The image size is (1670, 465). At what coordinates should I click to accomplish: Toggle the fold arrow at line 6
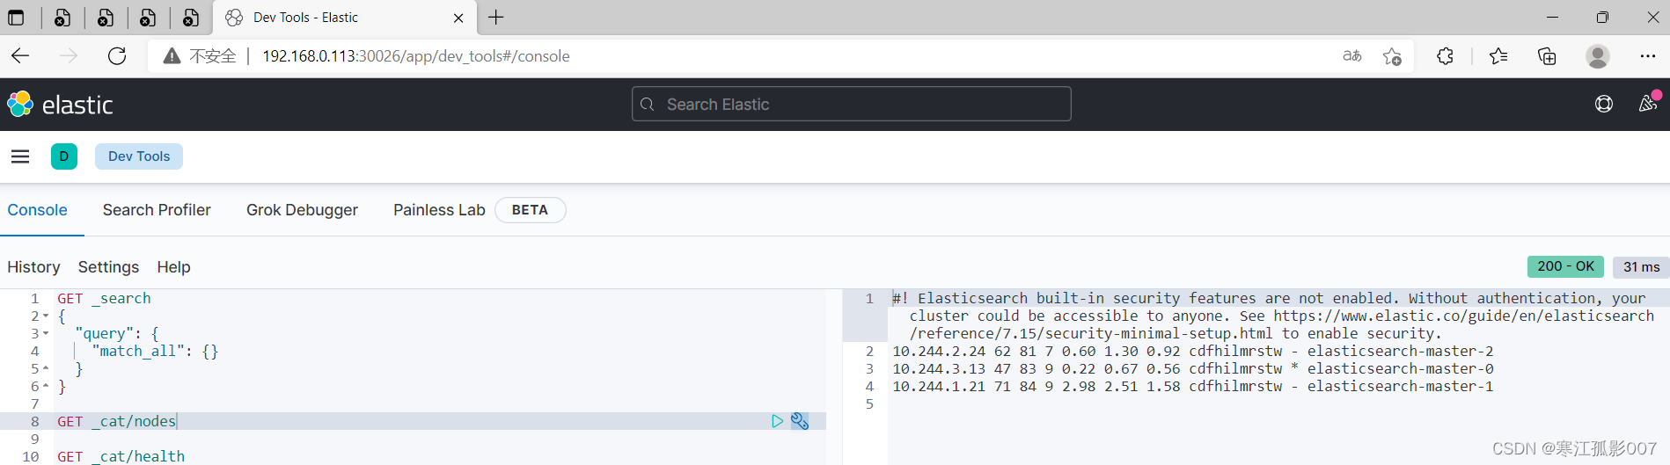[46, 387]
